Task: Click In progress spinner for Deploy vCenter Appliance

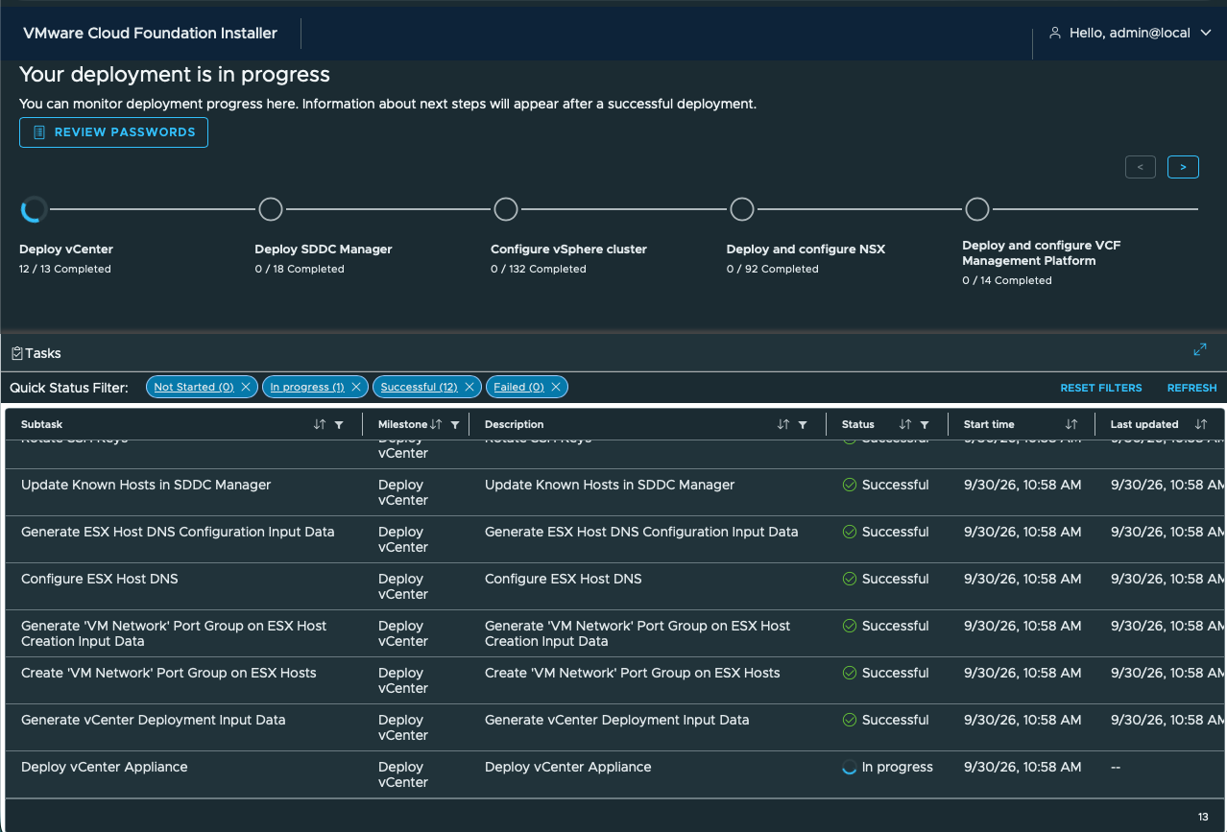Action: click(x=850, y=767)
